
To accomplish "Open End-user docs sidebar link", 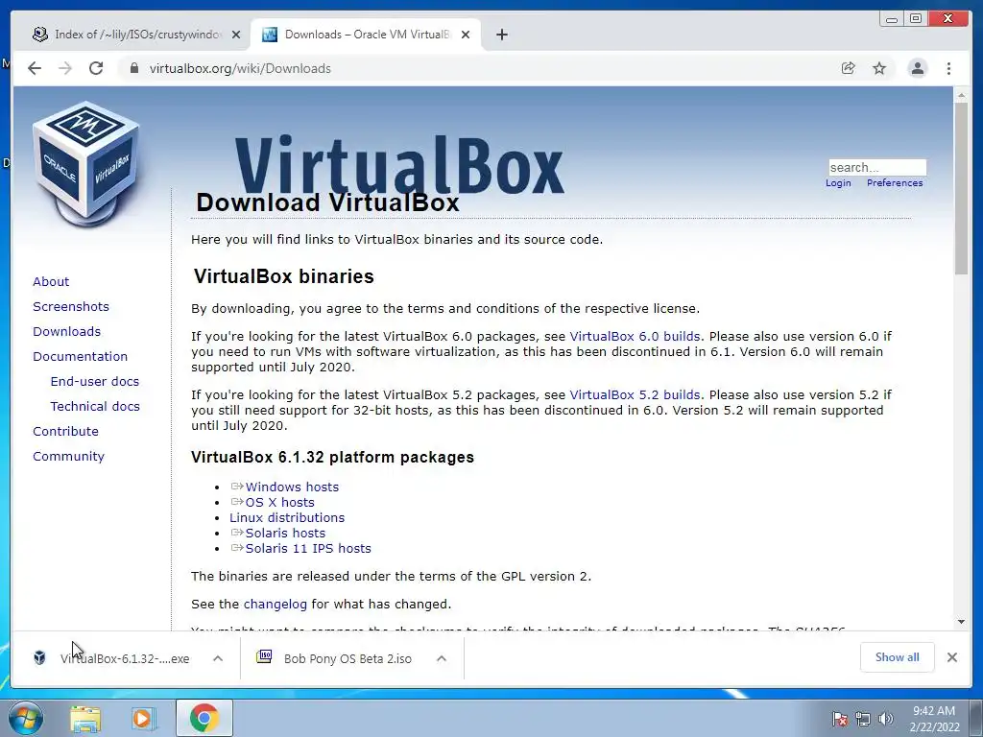I will coord(95,382).
